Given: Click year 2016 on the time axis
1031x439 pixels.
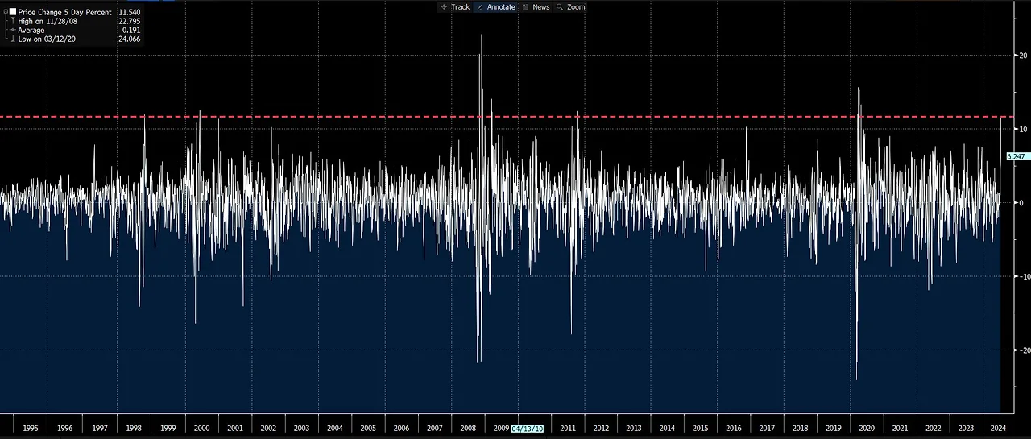Looking at the screenshot, I should (734, 429).
